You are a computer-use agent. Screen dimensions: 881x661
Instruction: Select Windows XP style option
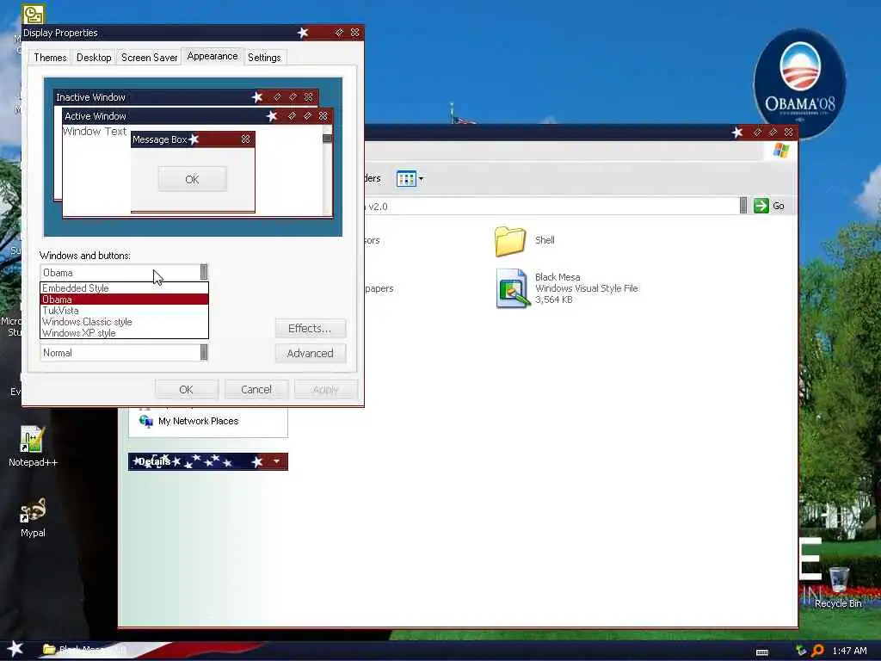pyautogui.click(x=124, y=333)
